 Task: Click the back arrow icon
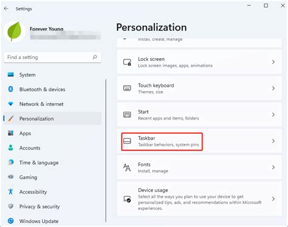(x=6, y=8)
